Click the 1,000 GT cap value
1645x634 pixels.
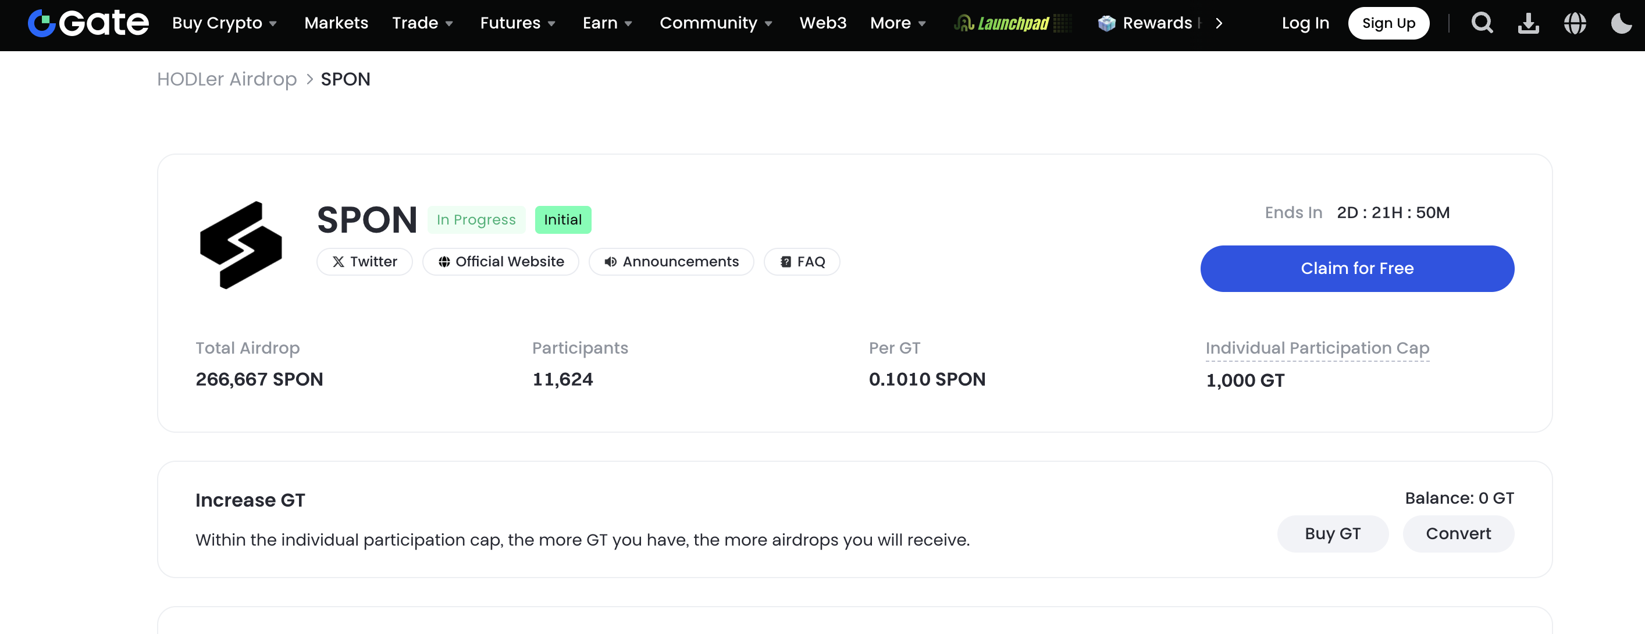(x=1245, y=380)
